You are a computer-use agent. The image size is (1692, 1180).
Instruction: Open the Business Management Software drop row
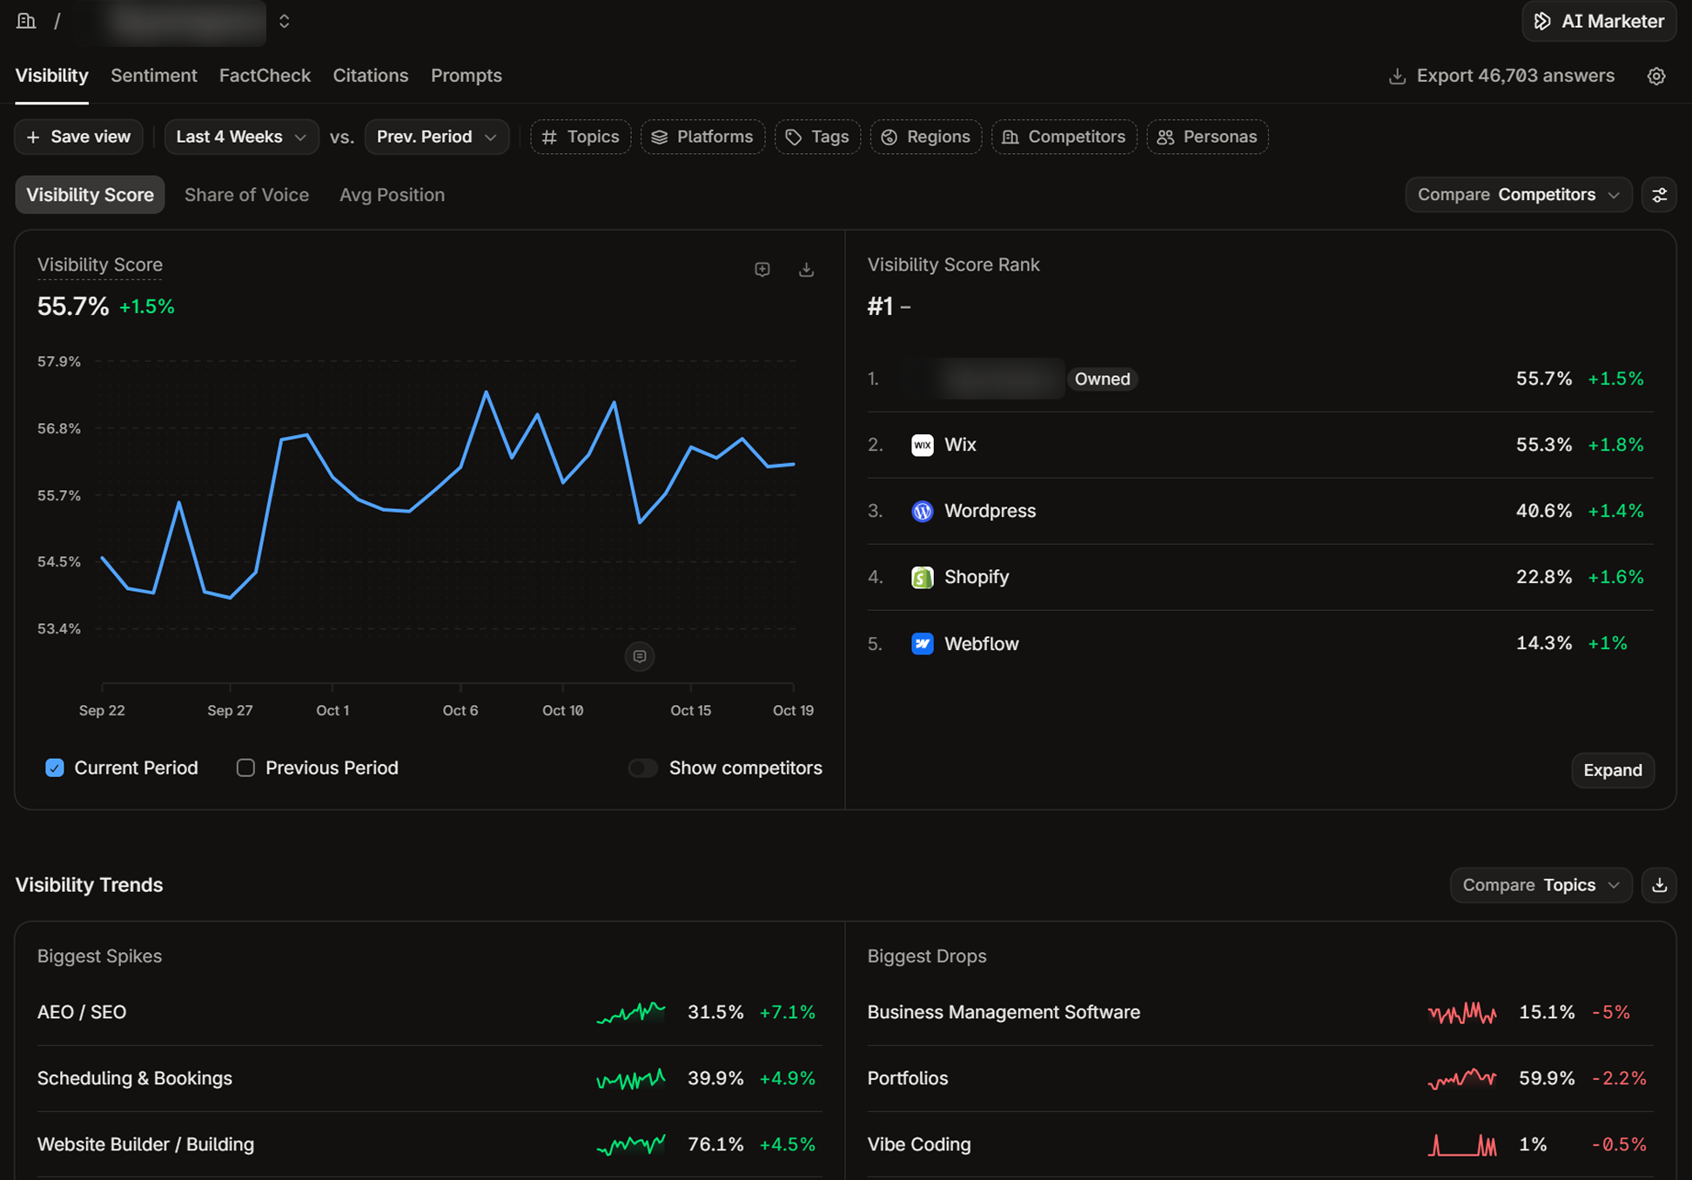(x=1259, y=1012)
